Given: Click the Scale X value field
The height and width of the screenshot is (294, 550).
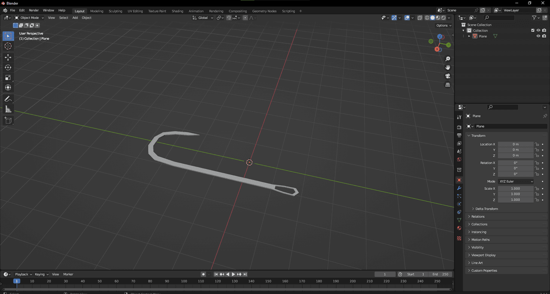Looking at the screenshot, I should point(515,189).
